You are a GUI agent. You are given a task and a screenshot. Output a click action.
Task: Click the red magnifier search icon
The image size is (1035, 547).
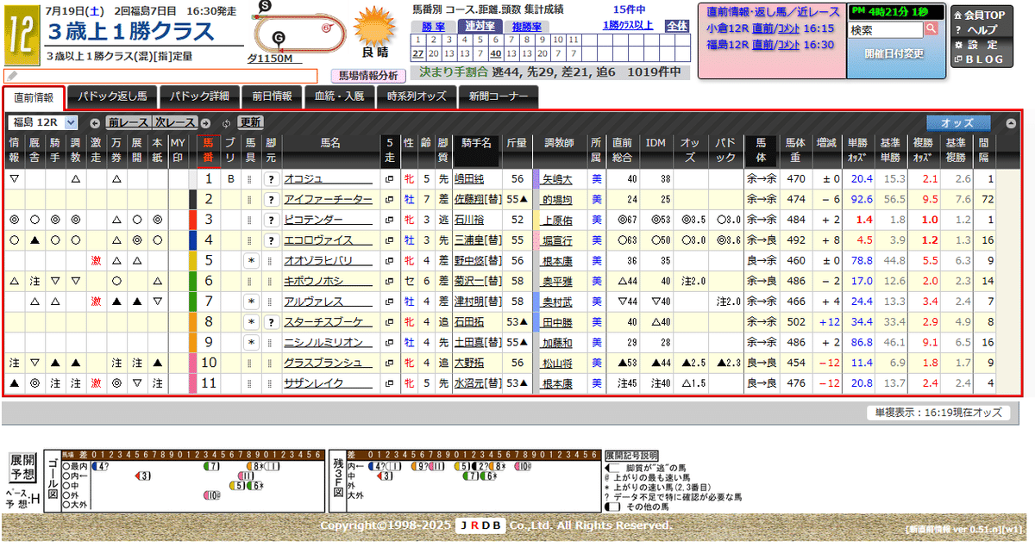pos(931,28)
